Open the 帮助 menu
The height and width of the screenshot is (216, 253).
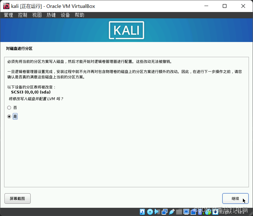point(79,15)
